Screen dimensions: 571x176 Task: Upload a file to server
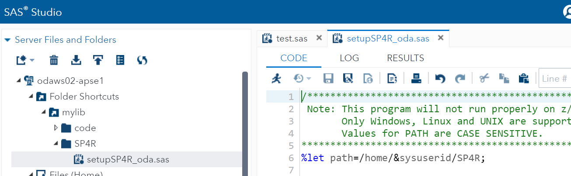pos(98,60)
